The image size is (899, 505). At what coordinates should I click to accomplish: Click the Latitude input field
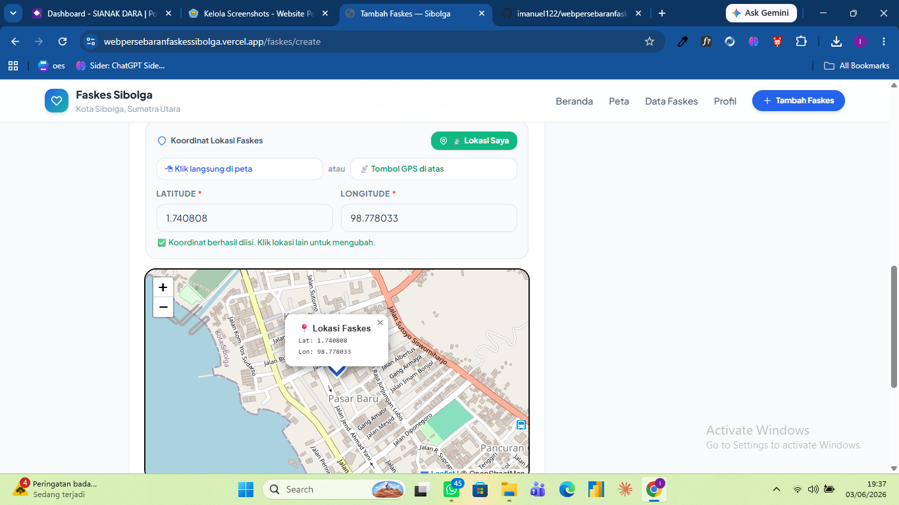pyautogui.click(x=244, y=218)
